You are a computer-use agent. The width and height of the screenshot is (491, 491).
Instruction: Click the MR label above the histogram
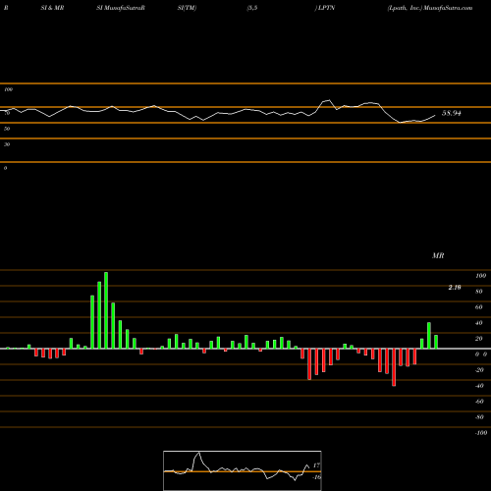[438, 255]
